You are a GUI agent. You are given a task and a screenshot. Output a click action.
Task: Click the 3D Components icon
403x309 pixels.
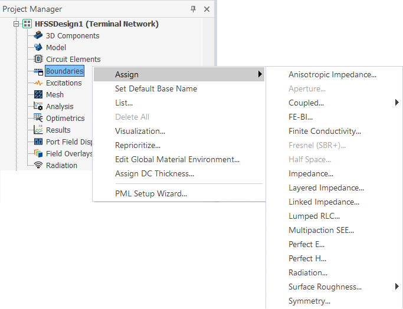[x=38, y=35]
